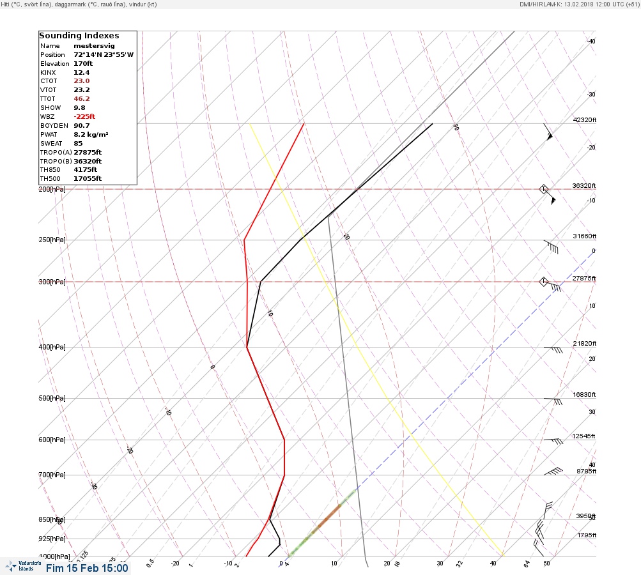This screenshot has width=641, height=575.
Task: Click the wind barb at 8785ft
Action: click(553, 471)
